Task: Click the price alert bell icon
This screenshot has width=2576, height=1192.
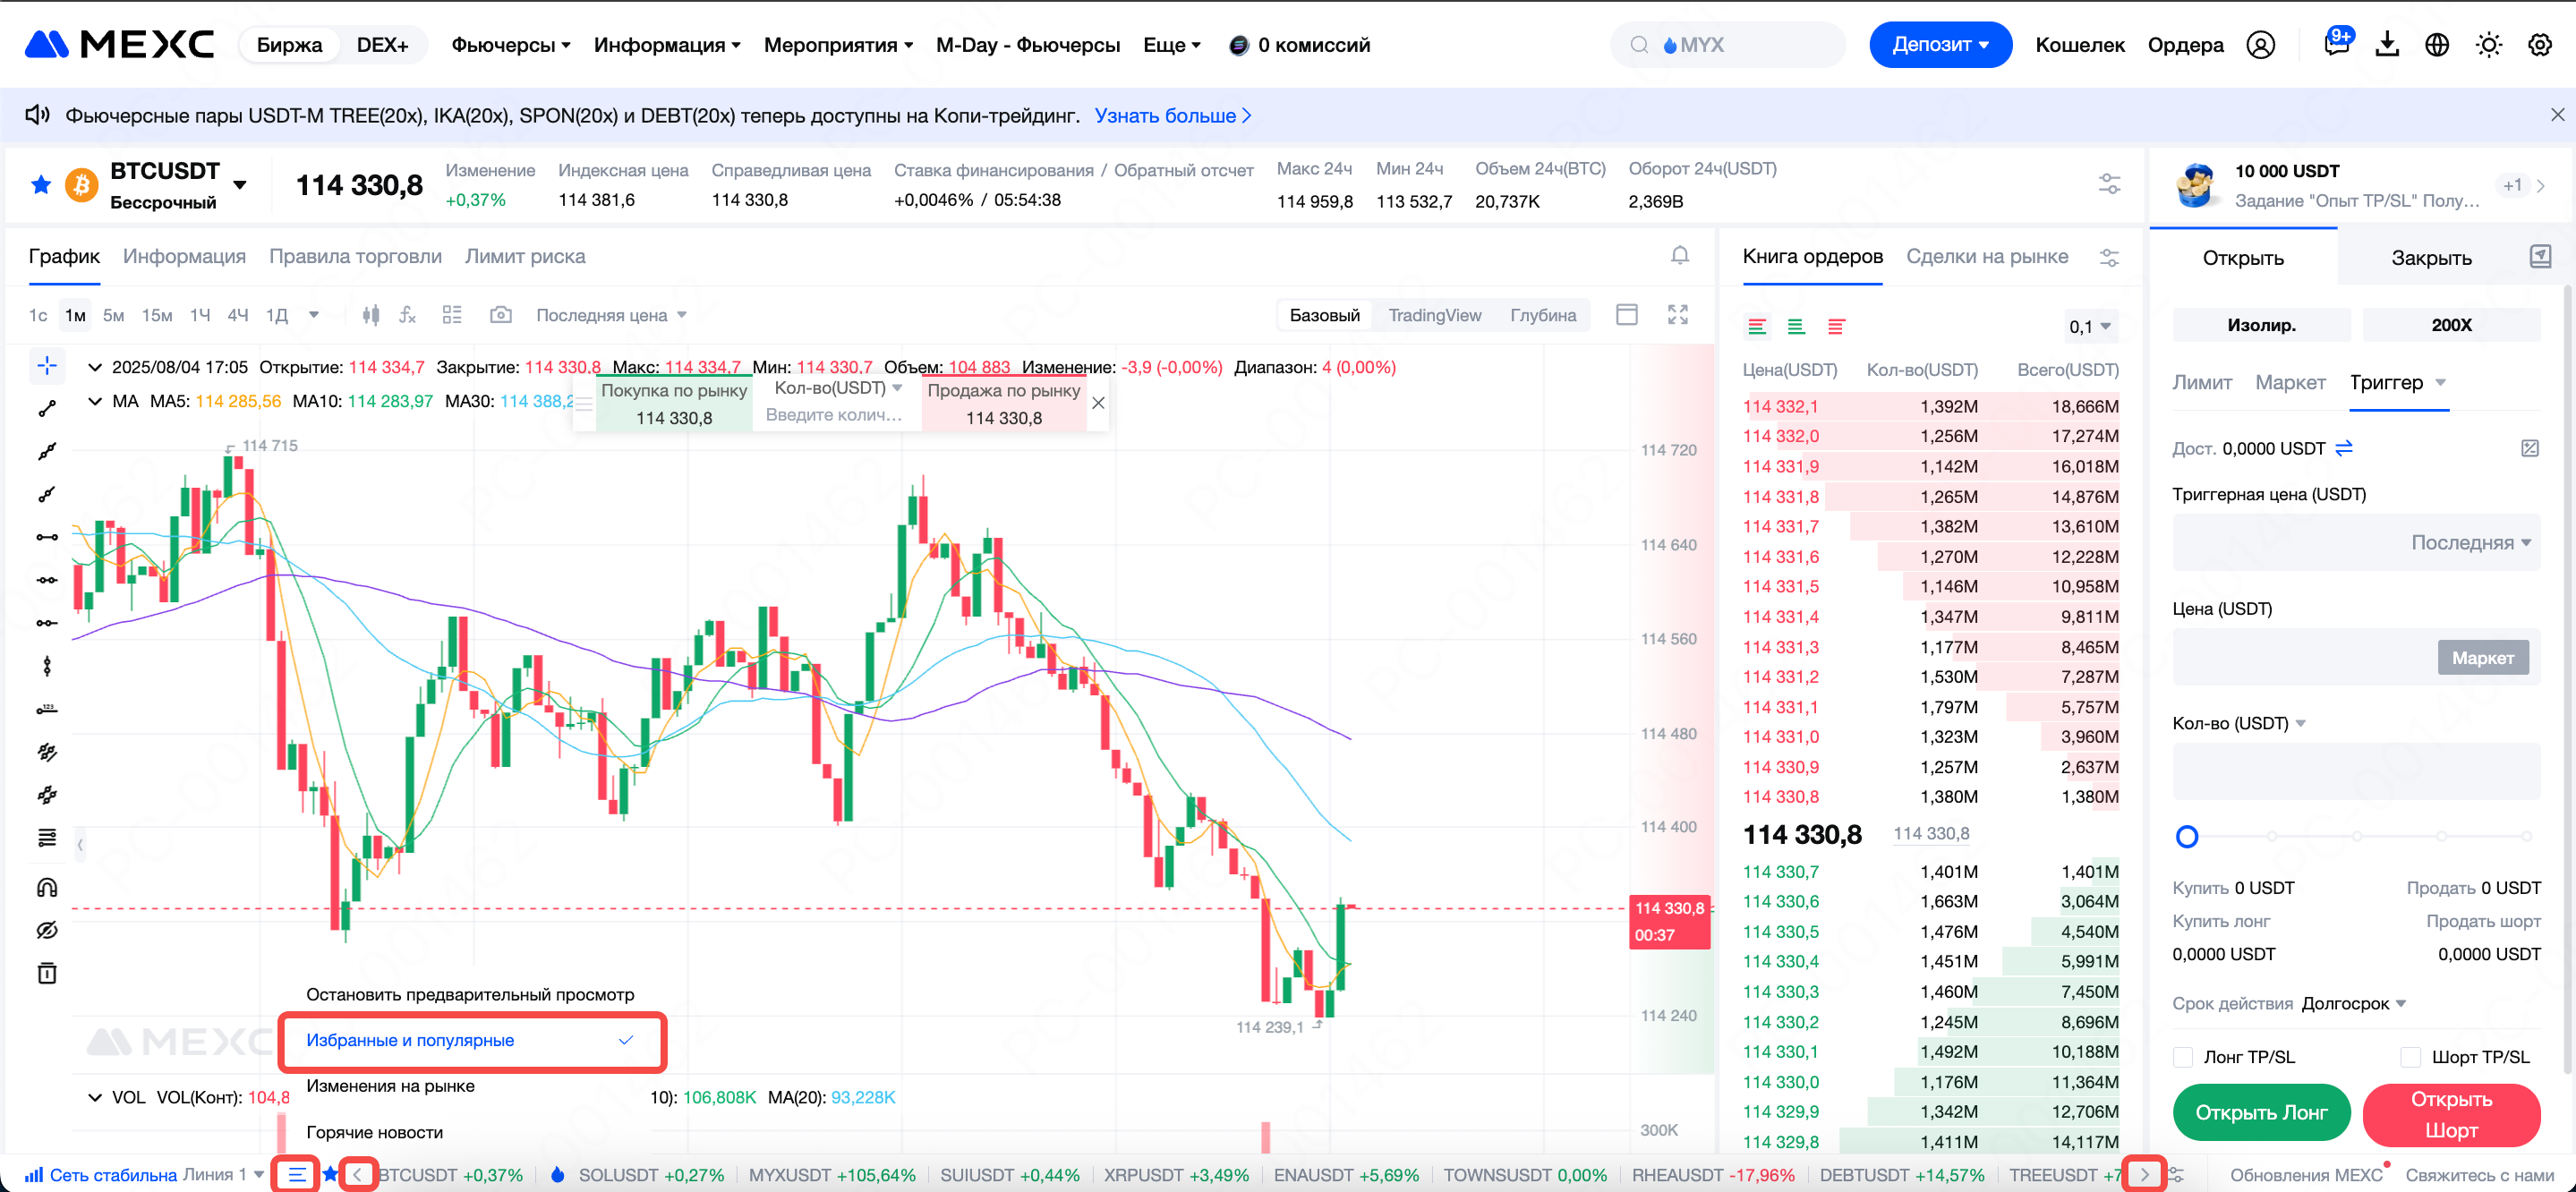Action: (1679, 256)
